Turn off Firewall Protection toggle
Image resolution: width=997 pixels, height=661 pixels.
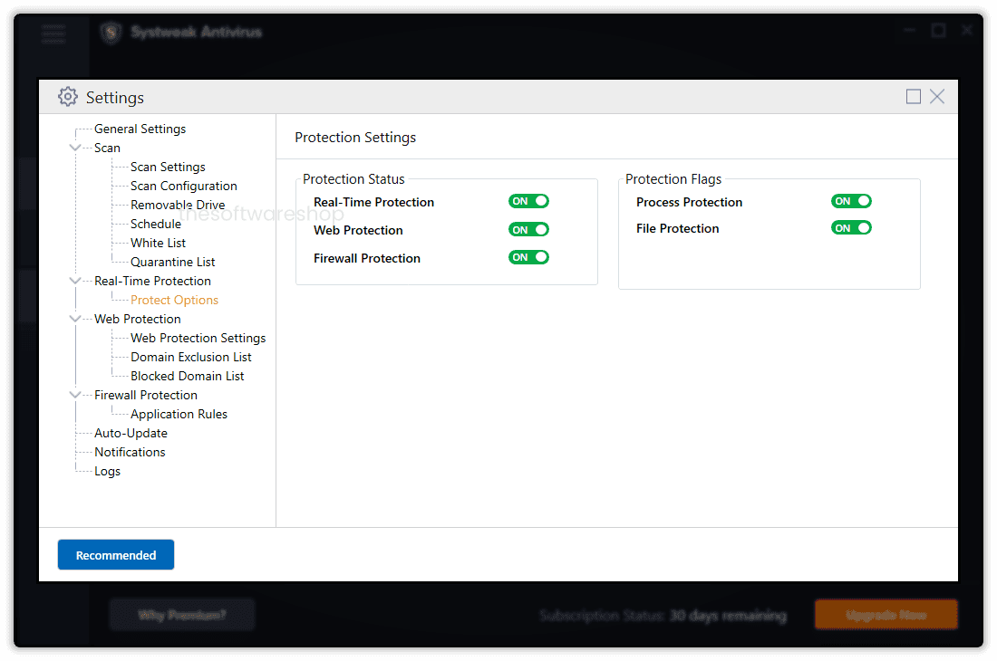[x=528, y=257]
